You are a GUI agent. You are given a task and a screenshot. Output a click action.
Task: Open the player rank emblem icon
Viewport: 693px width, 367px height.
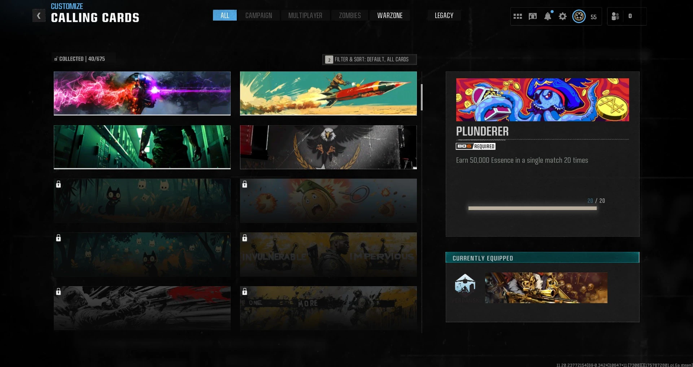click(x=579, y=16)
